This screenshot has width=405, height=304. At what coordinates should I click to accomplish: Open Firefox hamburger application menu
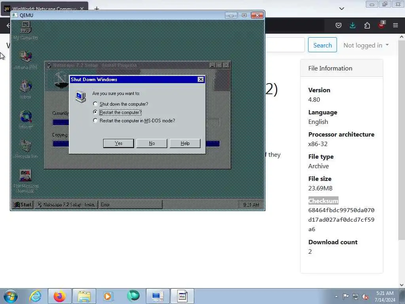[396, 25]
